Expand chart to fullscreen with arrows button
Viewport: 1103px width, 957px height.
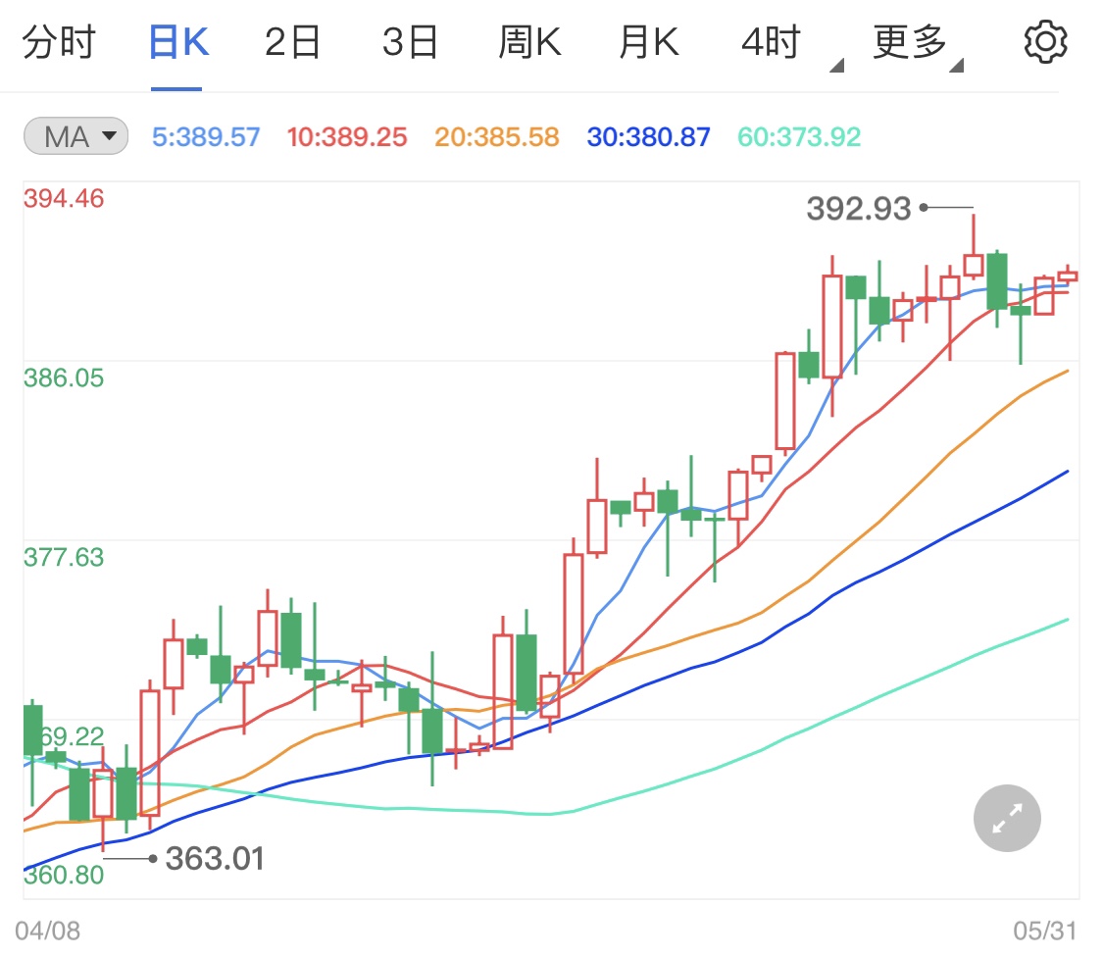(1007, 819)
